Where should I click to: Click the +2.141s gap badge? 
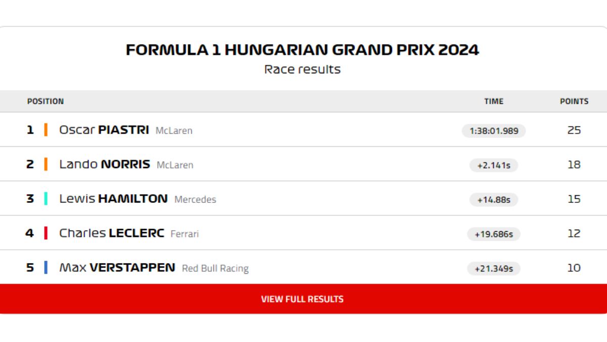(x=494, y=165)
